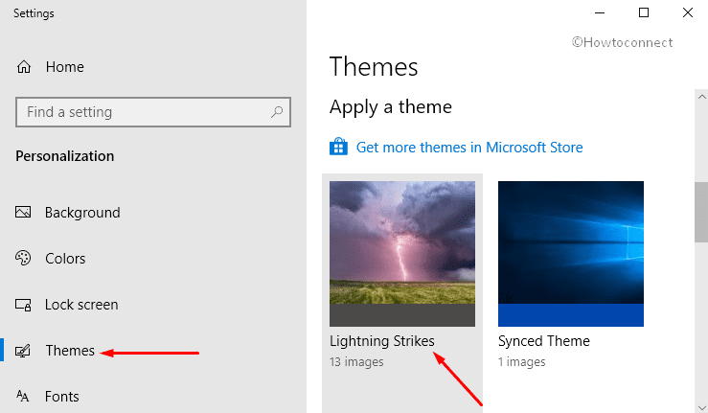The height and width of the screenshot is (413, 708).
Task: Open the Fonts settings page
Action: click(62, 397)
